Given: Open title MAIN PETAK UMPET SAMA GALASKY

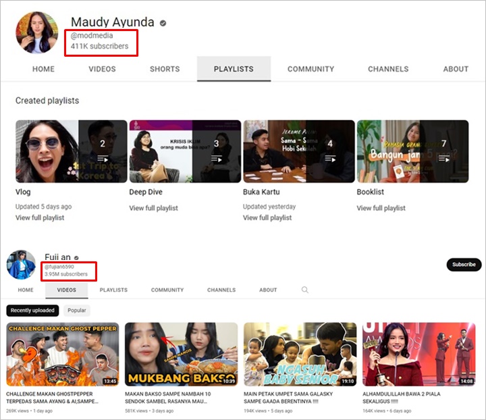Looking at the screenshot, I should click(288, 398).
